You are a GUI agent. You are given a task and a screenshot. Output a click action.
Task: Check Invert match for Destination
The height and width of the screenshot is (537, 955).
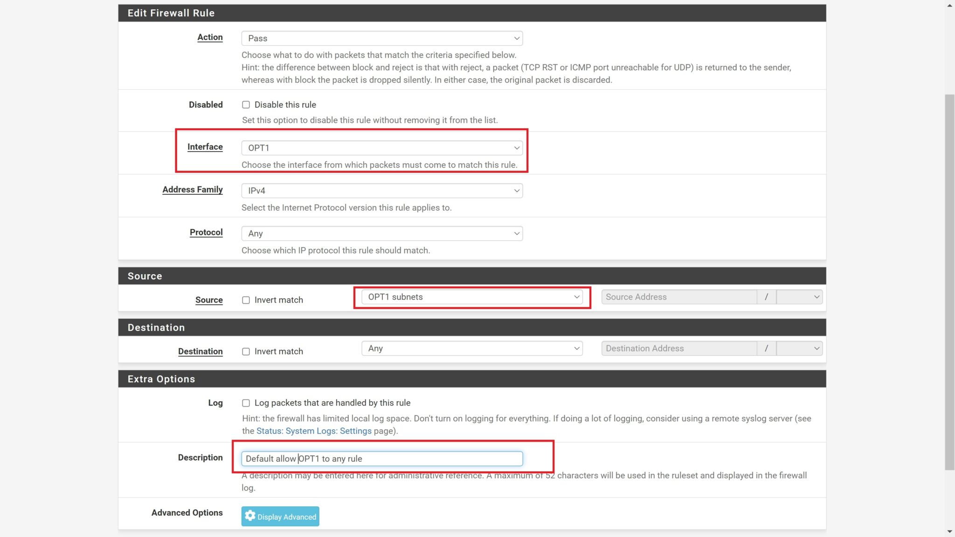tap(246, 351)
